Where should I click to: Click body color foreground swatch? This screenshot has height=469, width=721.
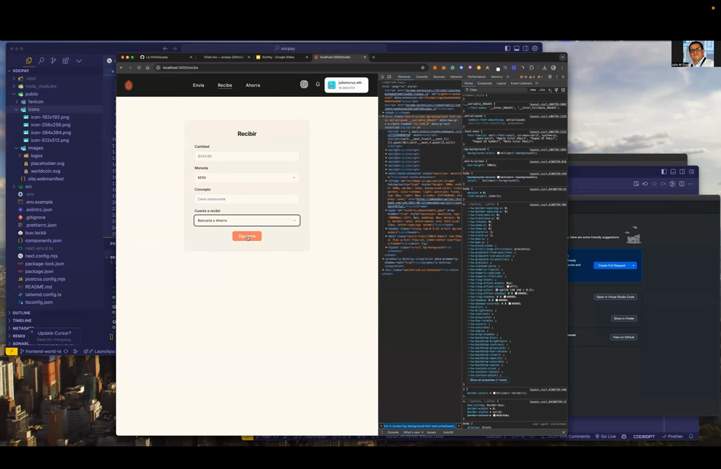(x=480, y=180)
